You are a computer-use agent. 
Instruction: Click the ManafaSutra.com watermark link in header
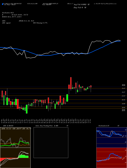(x=111, y=4)
